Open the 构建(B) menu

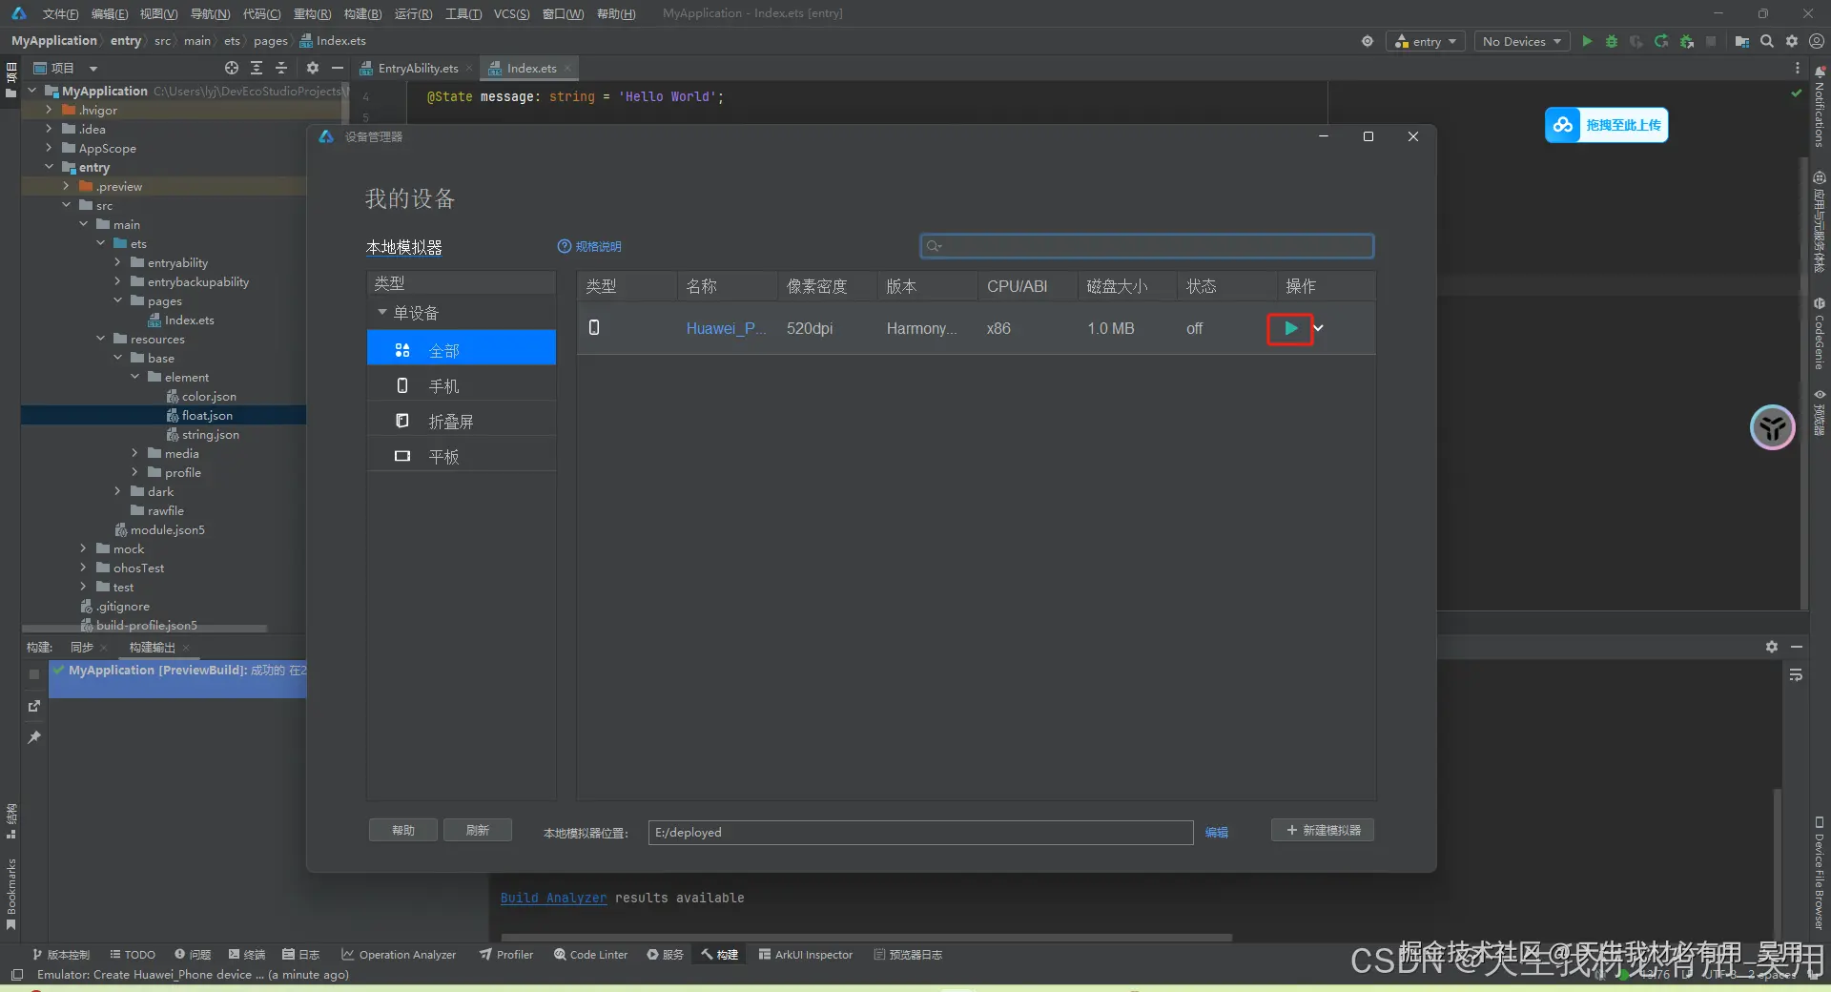point(362,13)
